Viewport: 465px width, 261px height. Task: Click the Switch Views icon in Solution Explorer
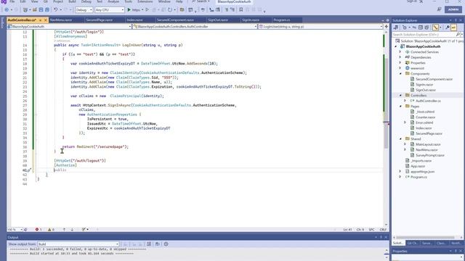395,28
